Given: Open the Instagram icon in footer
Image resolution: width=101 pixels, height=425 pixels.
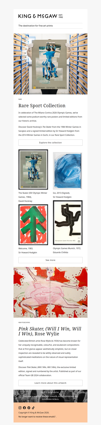Looking at the screenshot, I should (20, 408).
